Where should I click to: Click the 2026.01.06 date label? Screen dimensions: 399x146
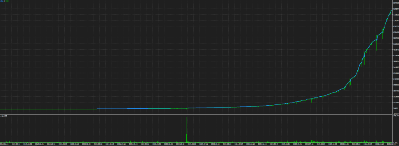tap(344, 144)
